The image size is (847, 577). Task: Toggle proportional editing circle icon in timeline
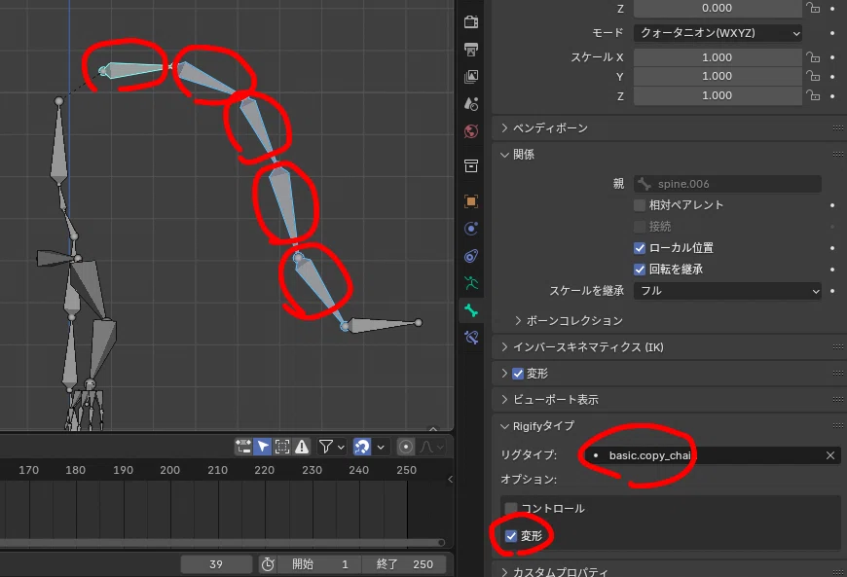(x=406, y=447)
